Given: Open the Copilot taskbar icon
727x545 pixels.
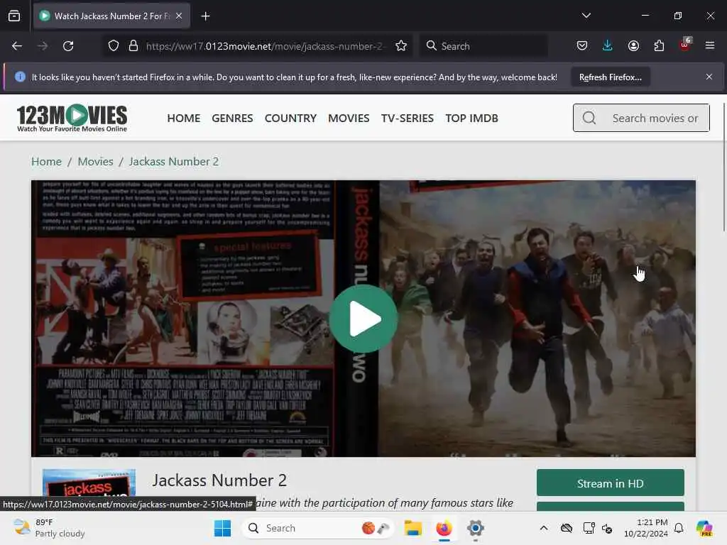Looking at the screenshot, I should tap(704, 528).
